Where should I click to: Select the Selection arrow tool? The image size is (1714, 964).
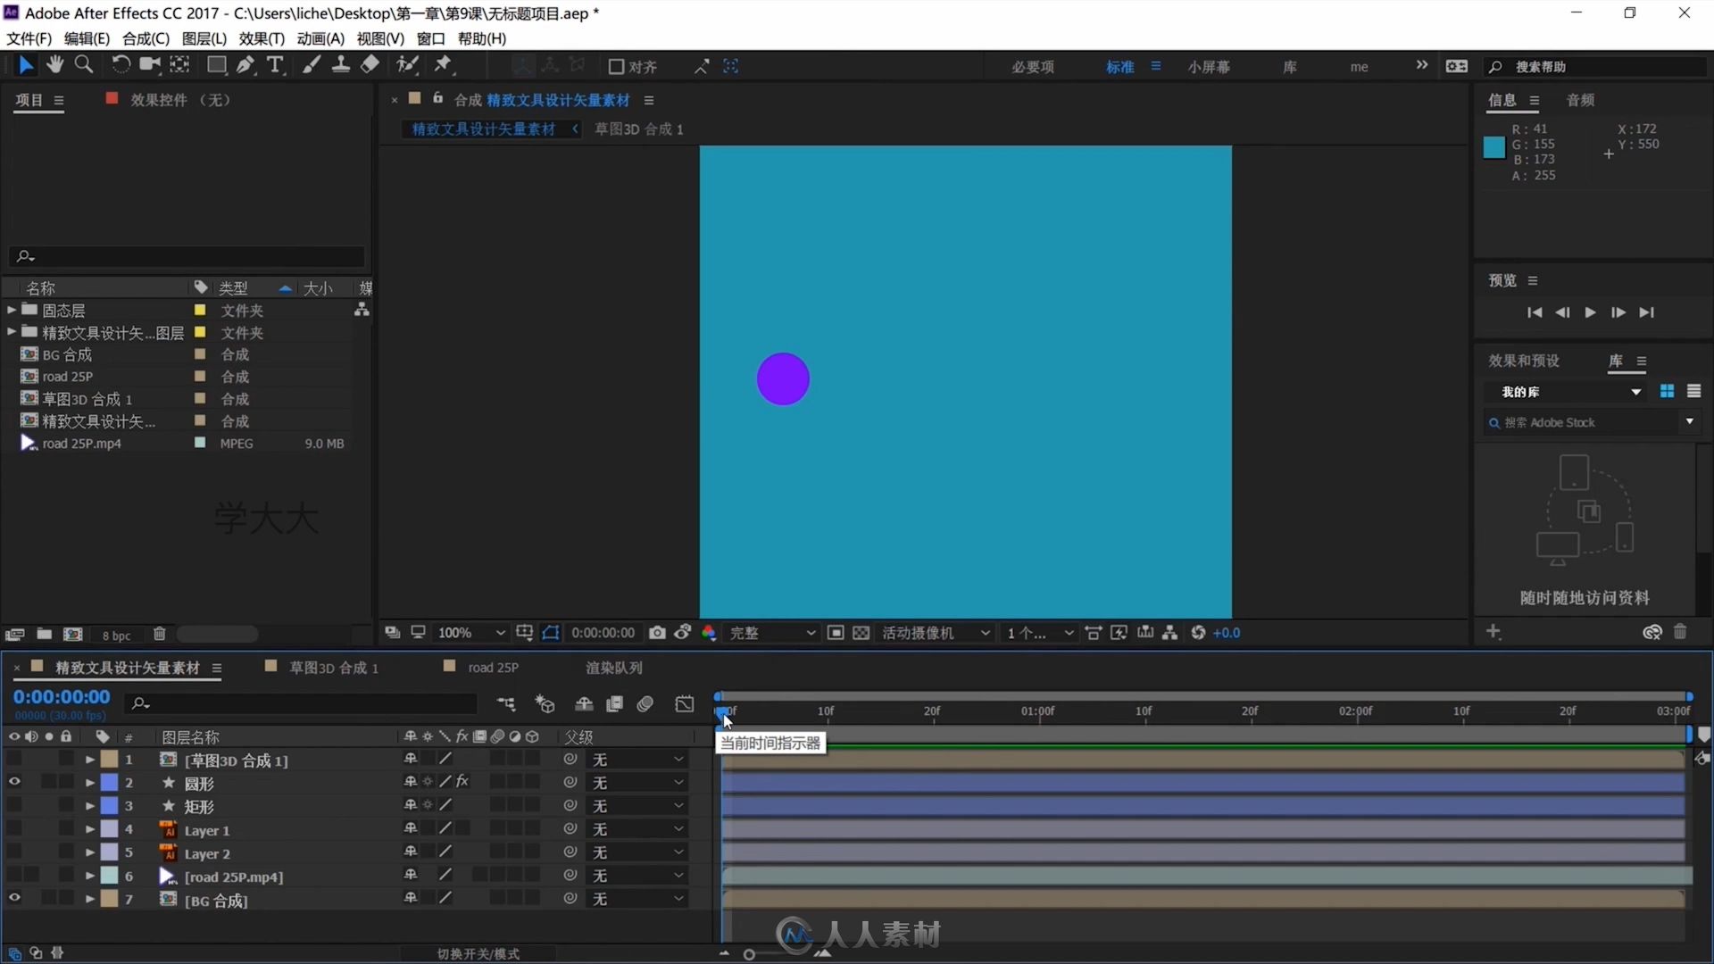pos(26,65)
